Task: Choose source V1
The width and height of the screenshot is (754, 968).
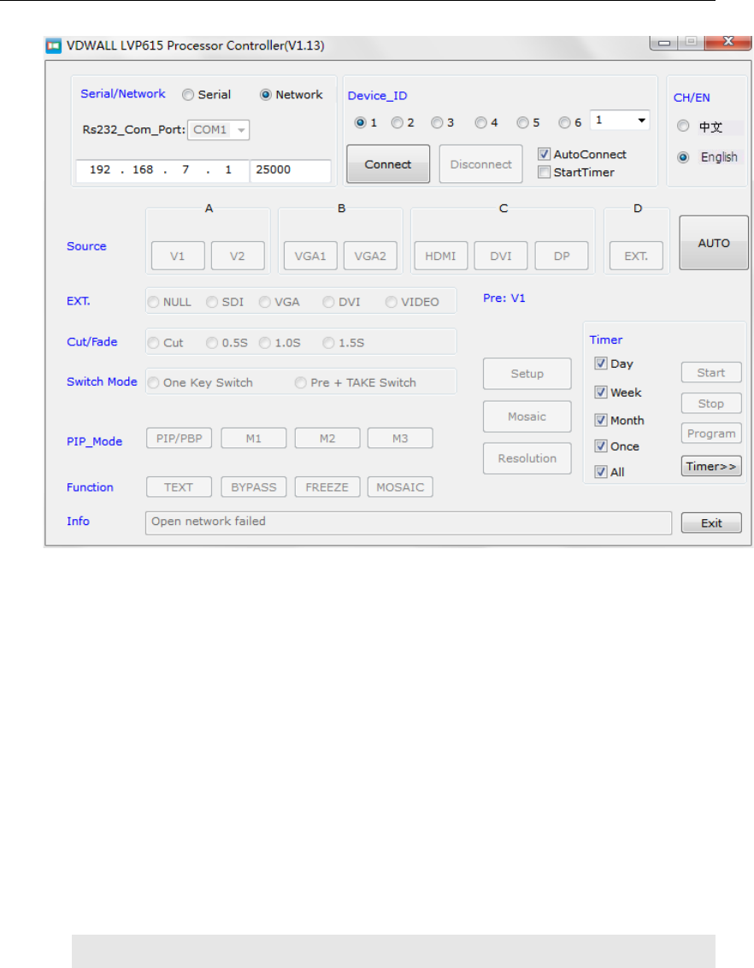Action: (x=178, y=257)
